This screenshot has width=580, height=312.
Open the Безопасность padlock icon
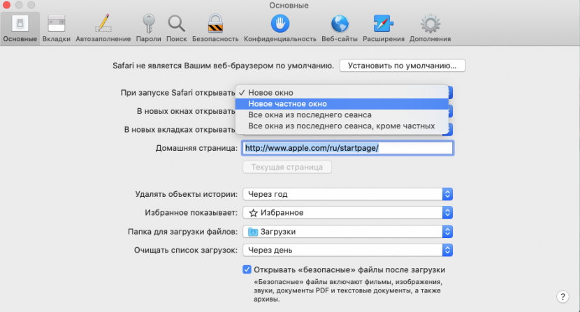coord(215,28)
